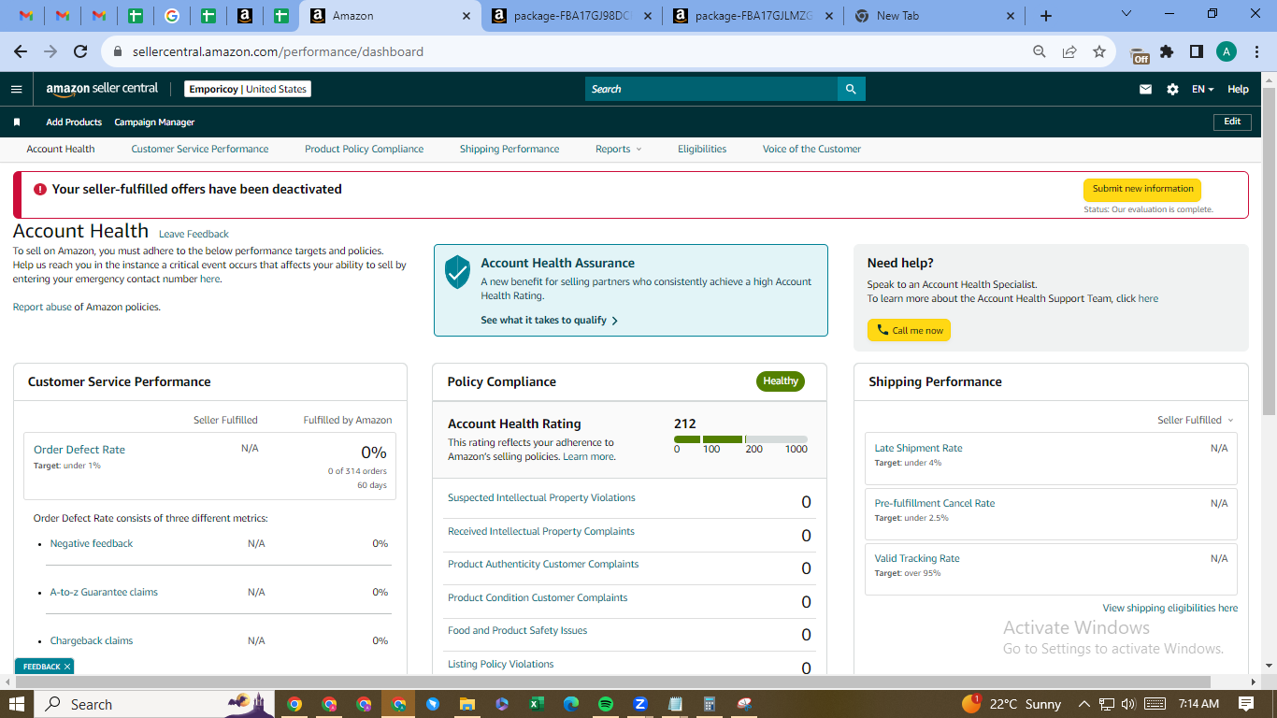This screenshot has height=718, width=1277.
Task: Open the Seller Central messages envelope icon
Action: point(1145,89)
